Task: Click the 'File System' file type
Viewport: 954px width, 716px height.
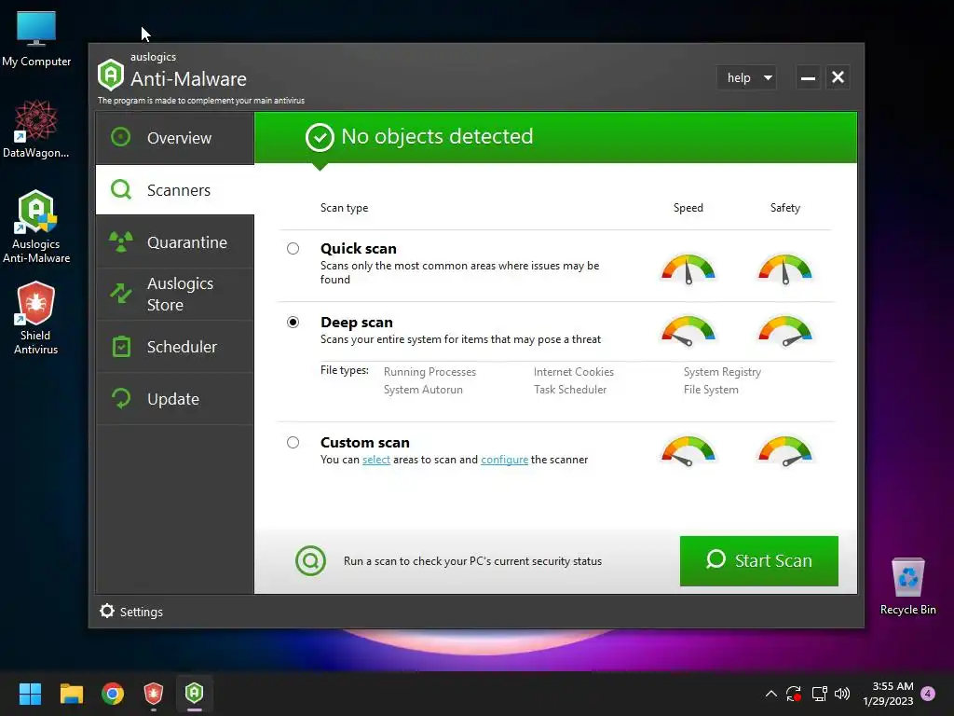Action: pos(711,390)
